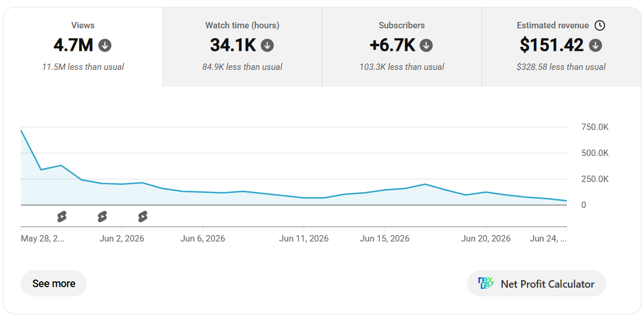642x316 pixels.
Task: Click the 750.0K axis label
Action: (x=595, y=127)
